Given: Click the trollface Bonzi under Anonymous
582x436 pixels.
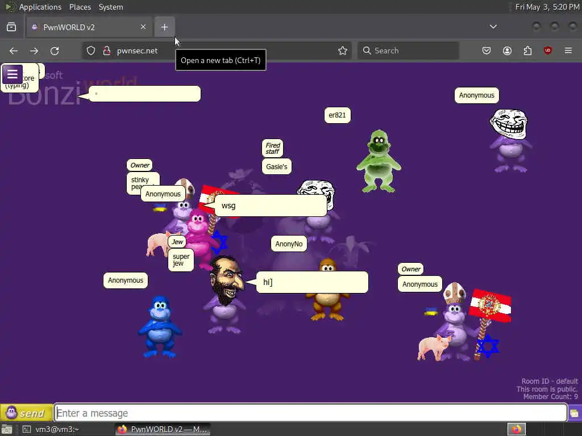Looking at the screenshot, I should [510, 141].
